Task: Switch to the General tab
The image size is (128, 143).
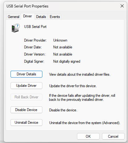Action: pos(14,17)
